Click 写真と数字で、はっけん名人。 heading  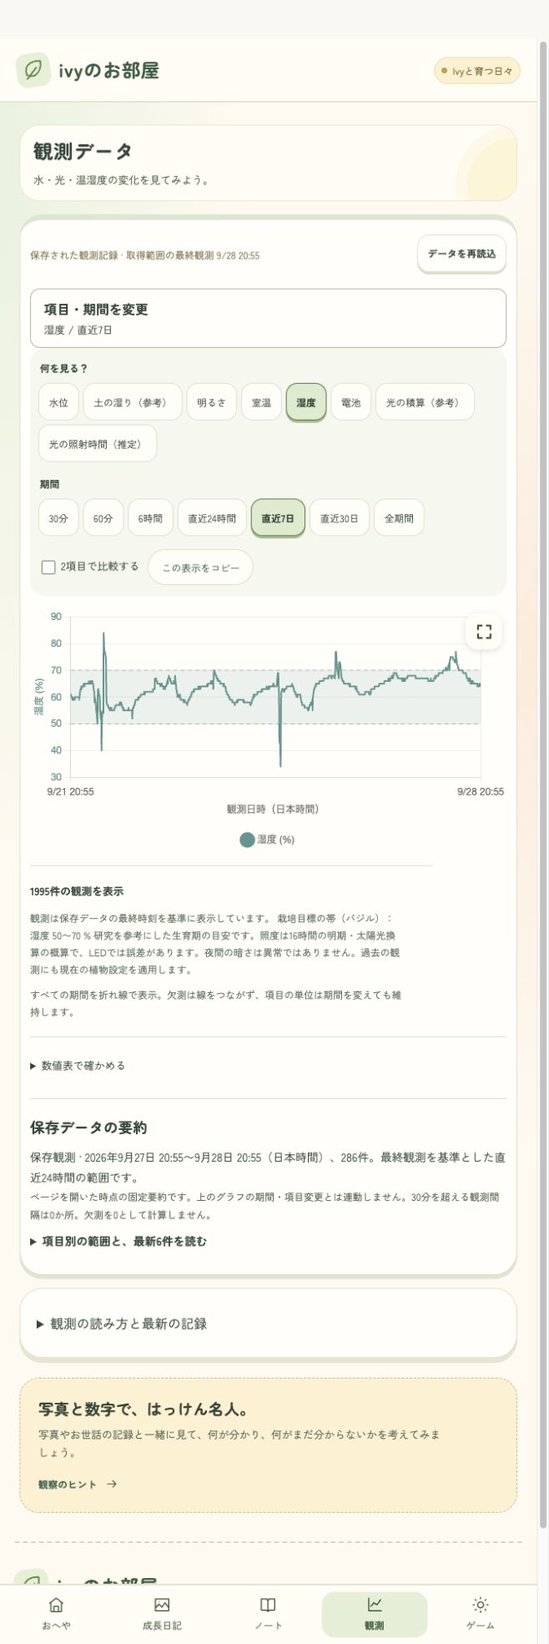coord(144,1410)
